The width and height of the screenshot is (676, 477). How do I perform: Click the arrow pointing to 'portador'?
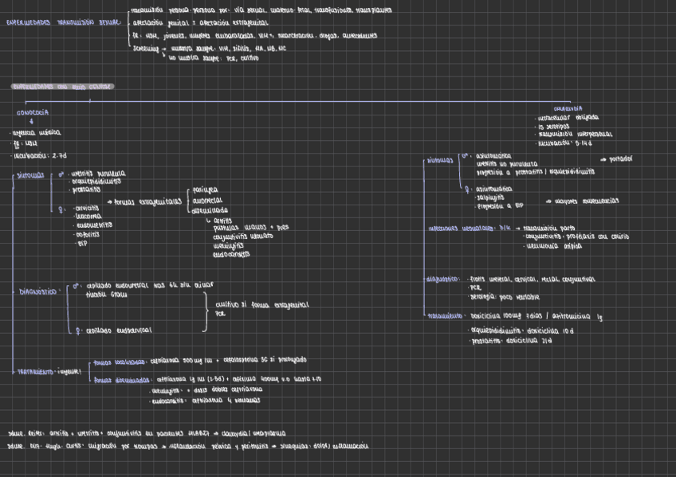[603, 159]
